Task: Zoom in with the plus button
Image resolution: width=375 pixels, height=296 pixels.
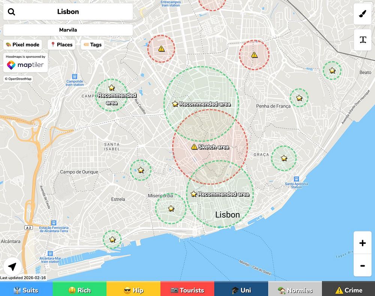Action: [x=363, y=243]
